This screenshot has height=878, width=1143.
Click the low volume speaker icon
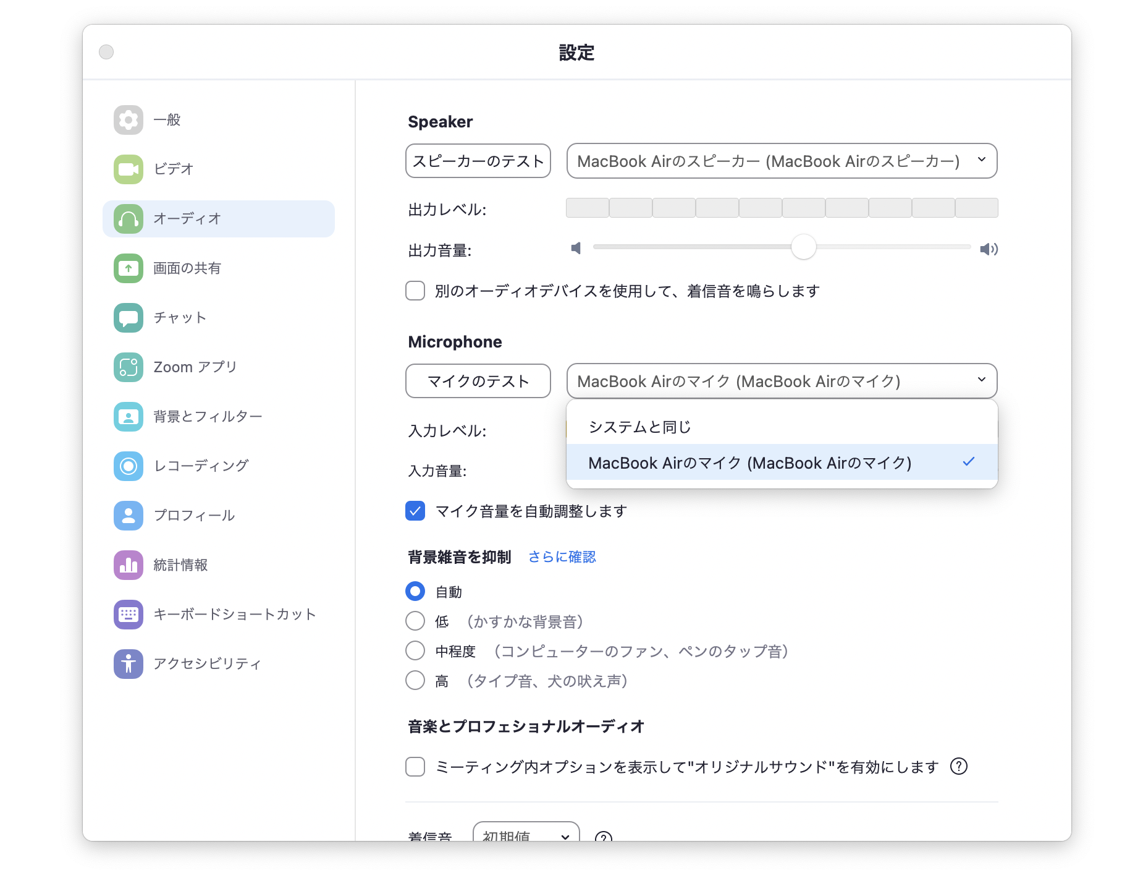click(x=576, y=249)
